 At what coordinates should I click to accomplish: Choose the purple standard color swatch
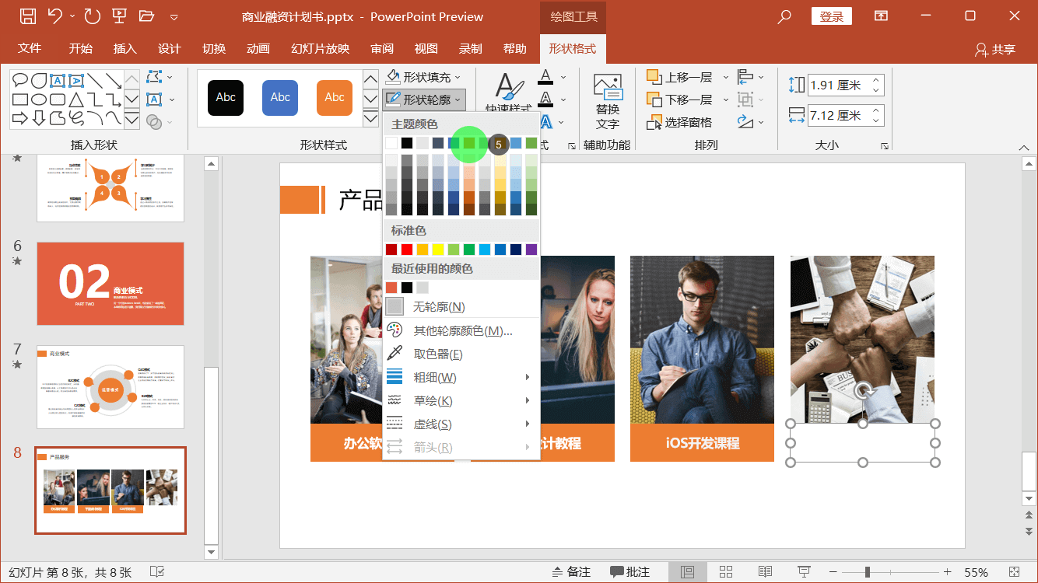(x=531, y=250)
